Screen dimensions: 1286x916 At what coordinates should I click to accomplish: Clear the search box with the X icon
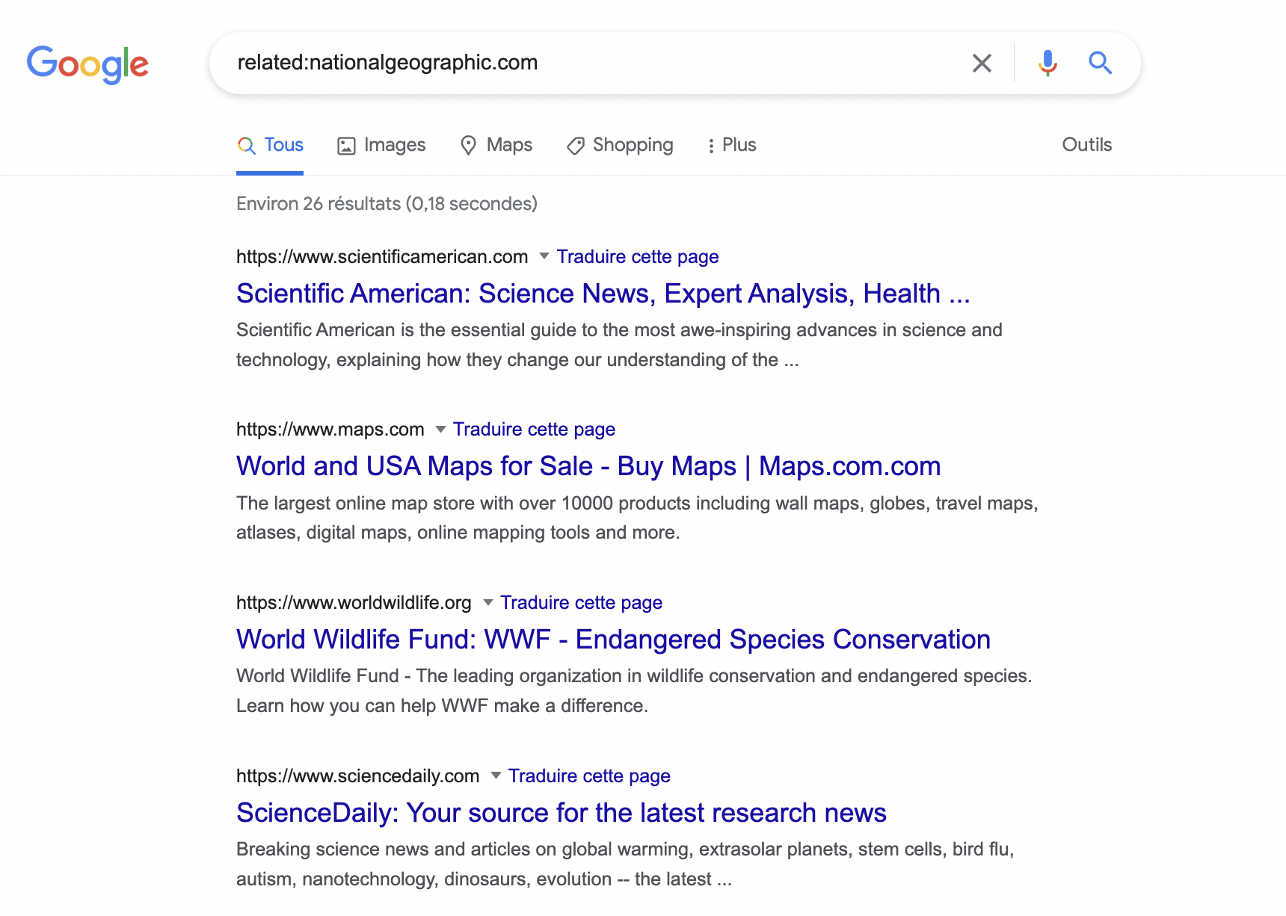[982, 64]
